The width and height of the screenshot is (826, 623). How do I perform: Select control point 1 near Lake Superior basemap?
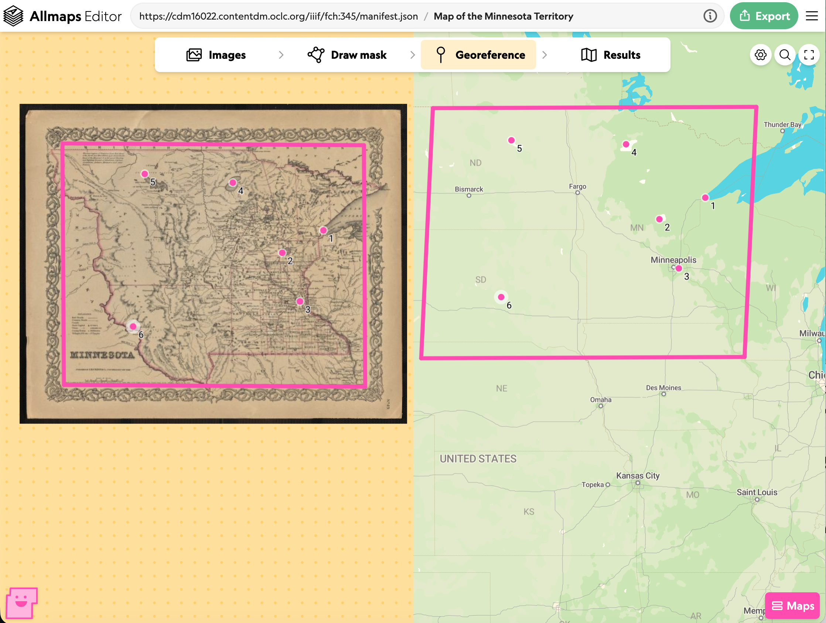click(x=705, y=198)
